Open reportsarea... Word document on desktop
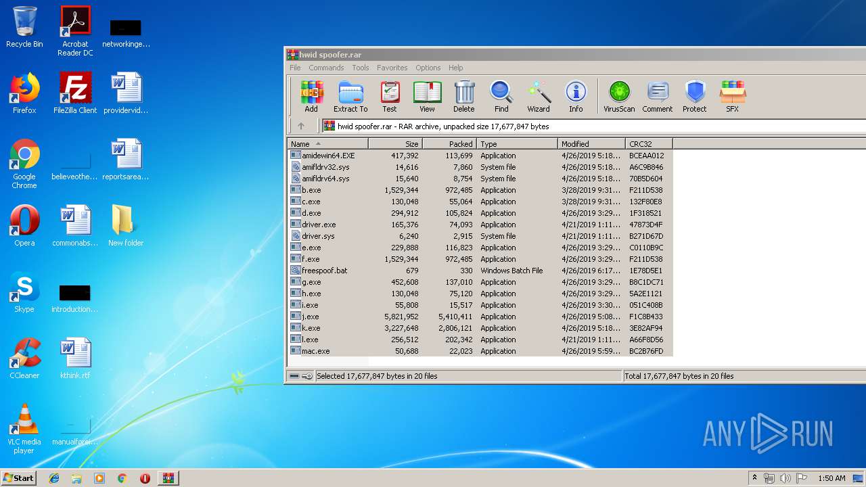This screenshot has width=866, height=487. point(126,160)
